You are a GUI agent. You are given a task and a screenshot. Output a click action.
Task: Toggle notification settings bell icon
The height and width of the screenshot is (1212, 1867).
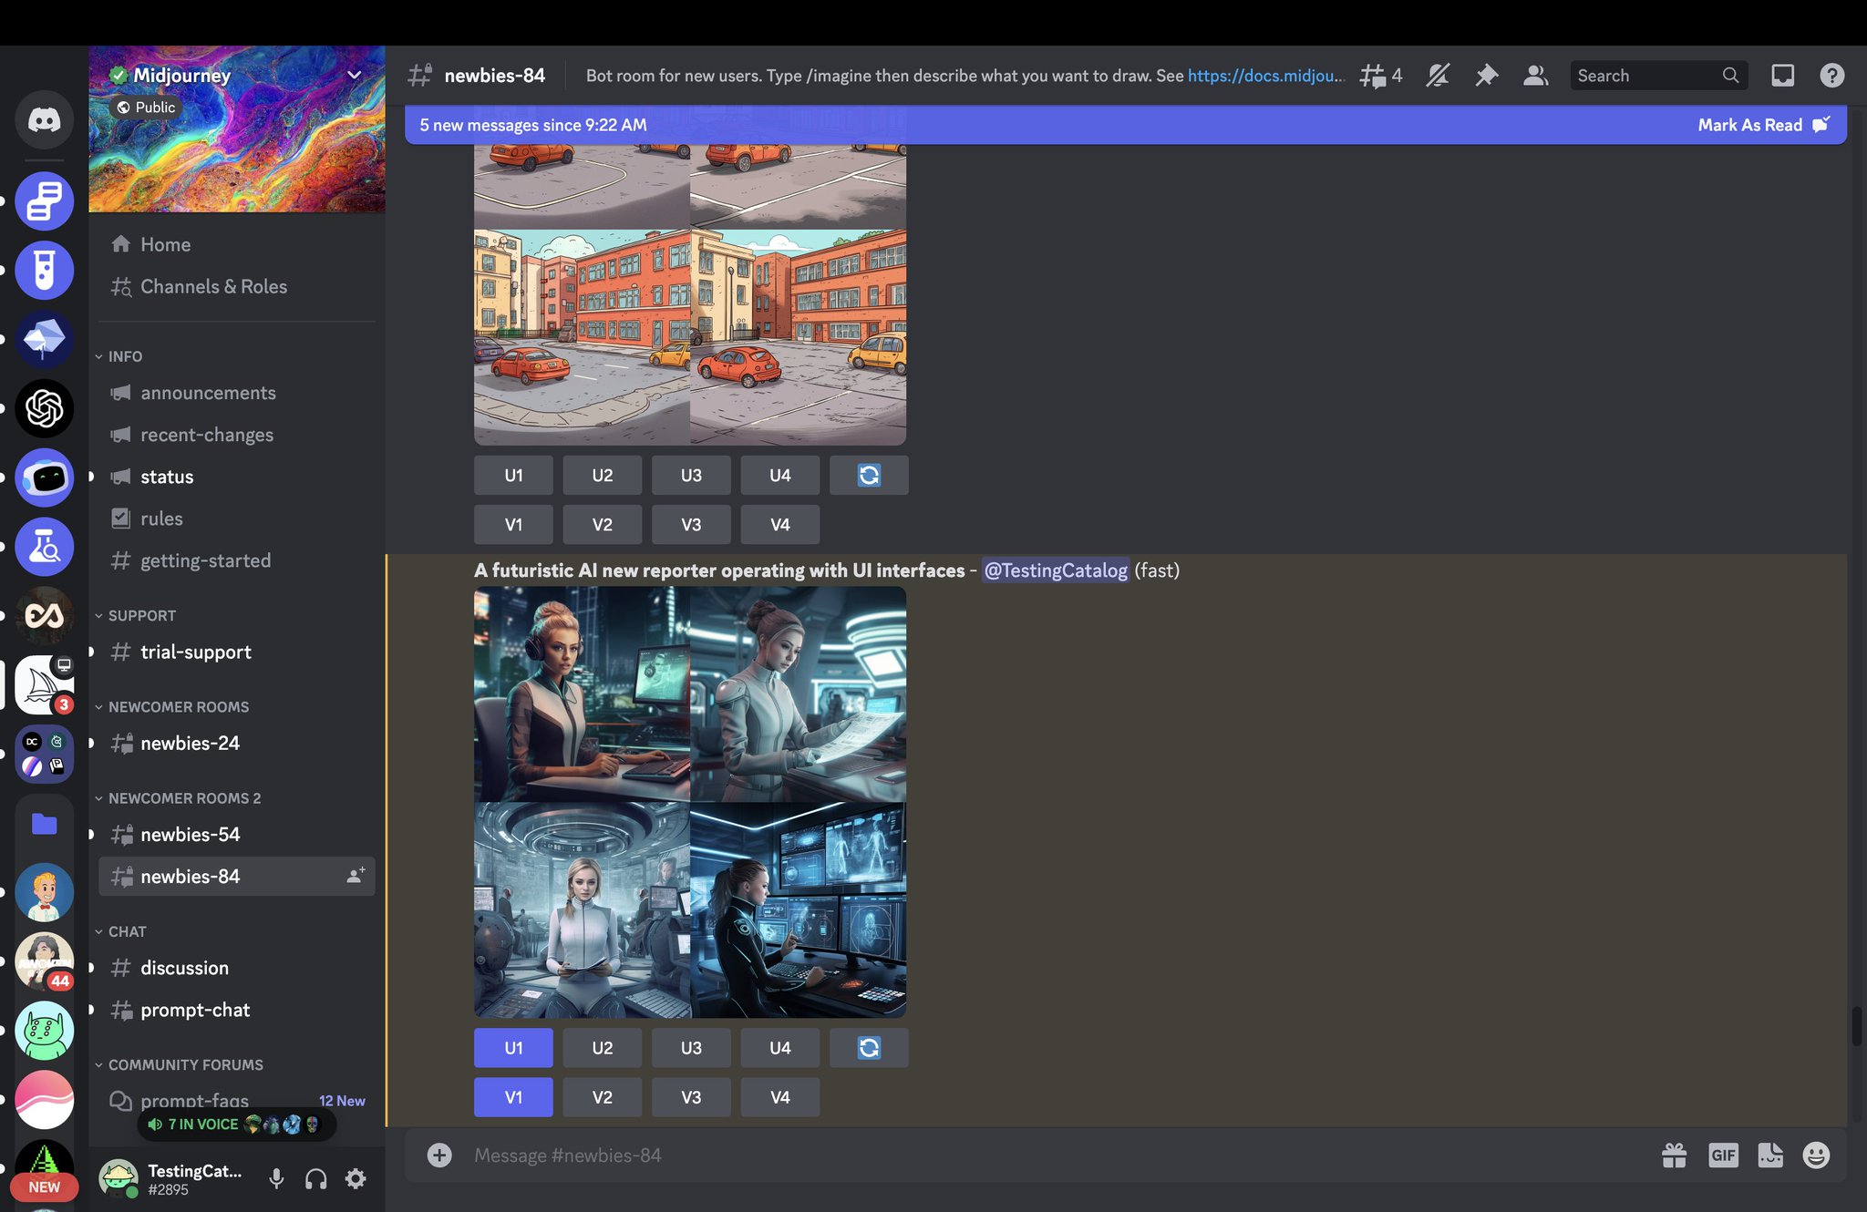pos(1438,76)
